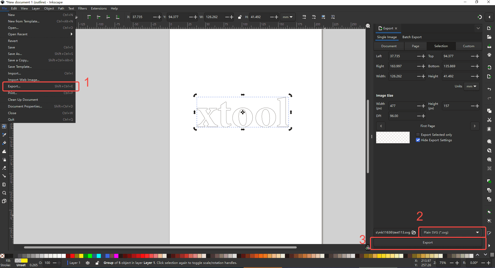Image resolution: width=495 pixels, height=268 pixels.
Task: Toggle the width/height lock ratio
Action: tap(240, 17)
